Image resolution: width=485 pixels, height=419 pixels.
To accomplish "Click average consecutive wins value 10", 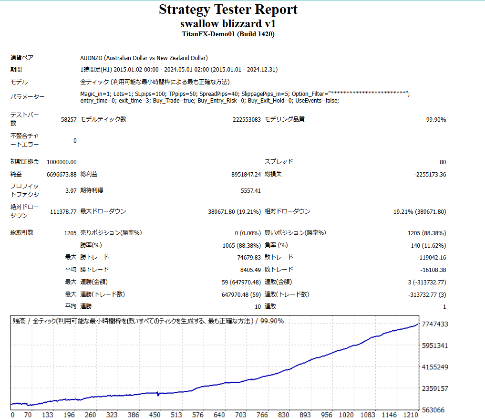I will click(258, 307).
